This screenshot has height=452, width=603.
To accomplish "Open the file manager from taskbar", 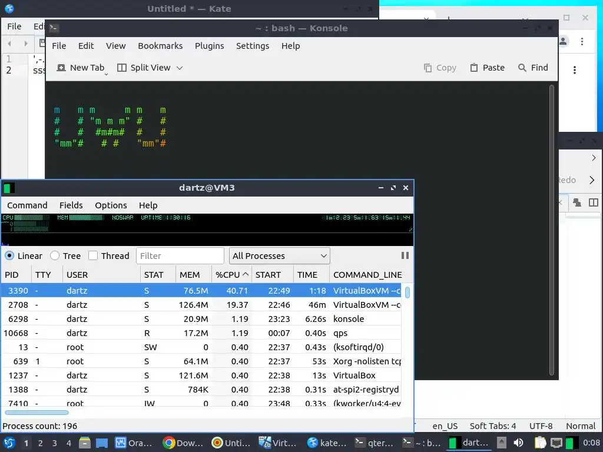I will pos(85,443).
